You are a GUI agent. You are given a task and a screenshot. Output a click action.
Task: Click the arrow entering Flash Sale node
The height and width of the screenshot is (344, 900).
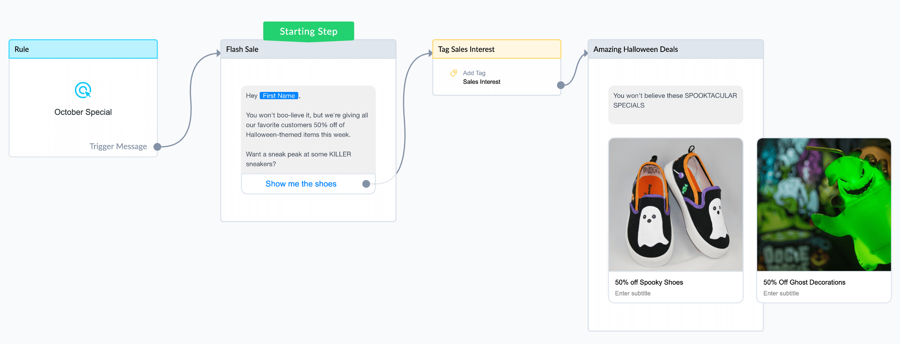point(219,53)
